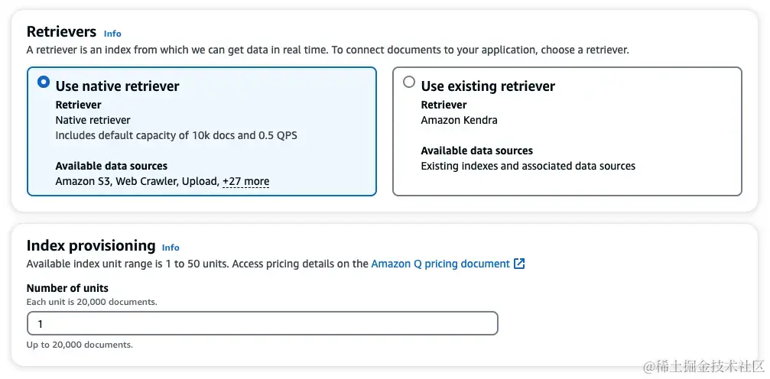
Task: Click the Native retriever description text
Action: pos(93,120)
